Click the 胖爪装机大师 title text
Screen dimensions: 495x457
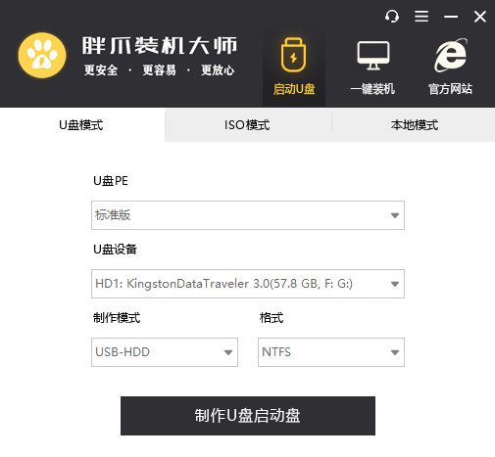tap(160, 45)
